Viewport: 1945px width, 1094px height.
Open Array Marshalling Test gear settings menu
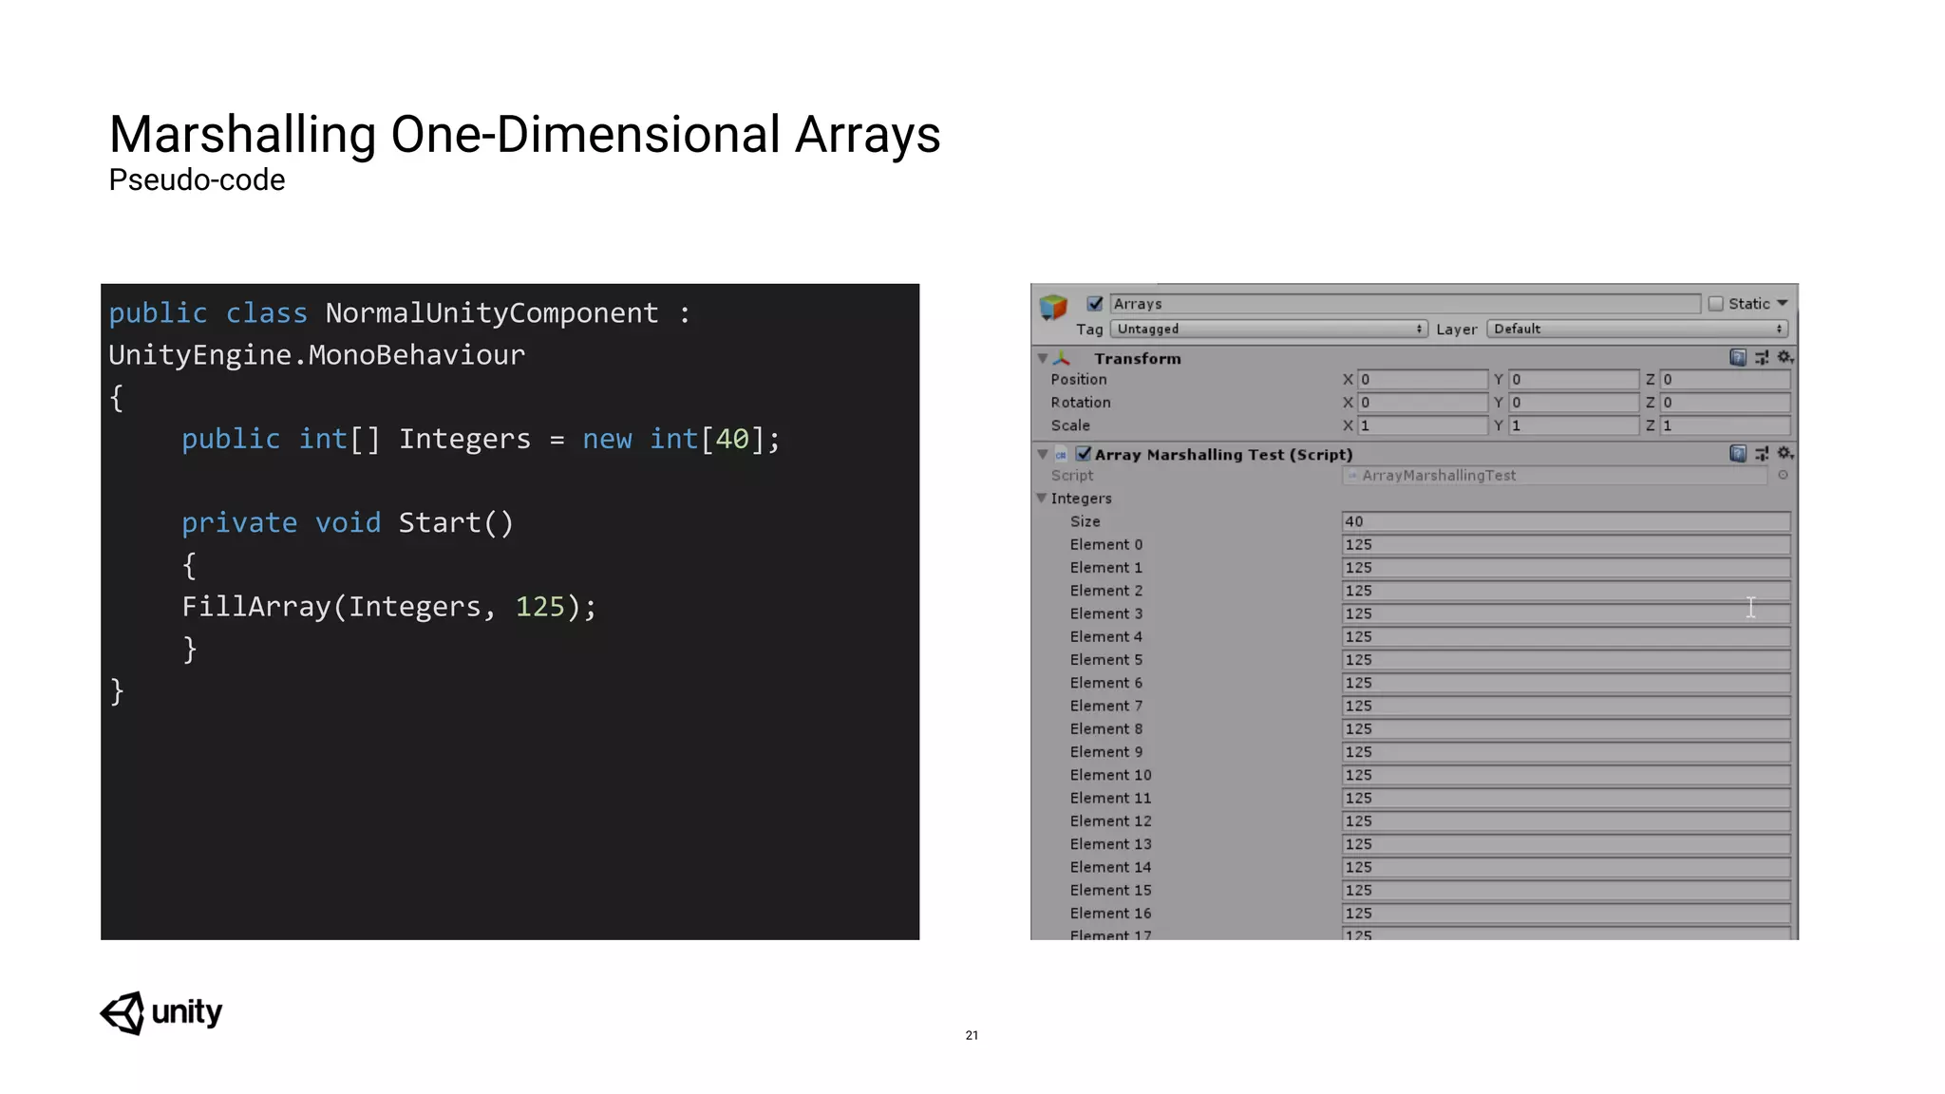point(1785,453)
